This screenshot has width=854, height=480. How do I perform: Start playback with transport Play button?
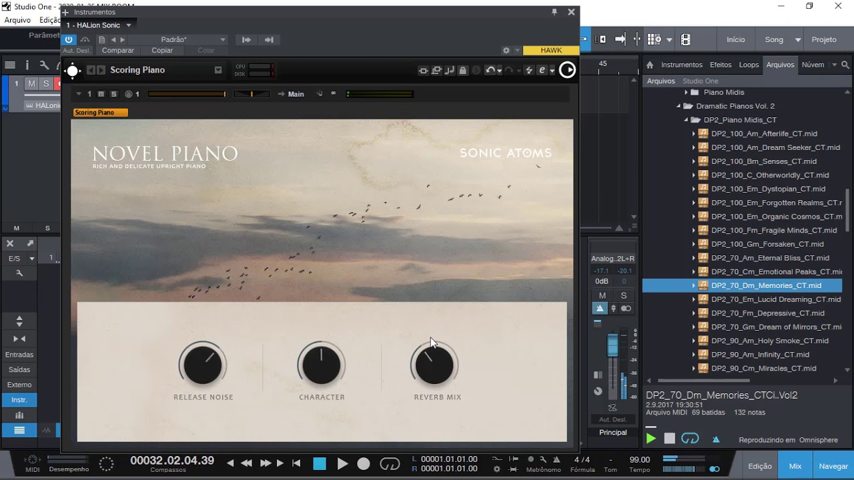point(342,463)
